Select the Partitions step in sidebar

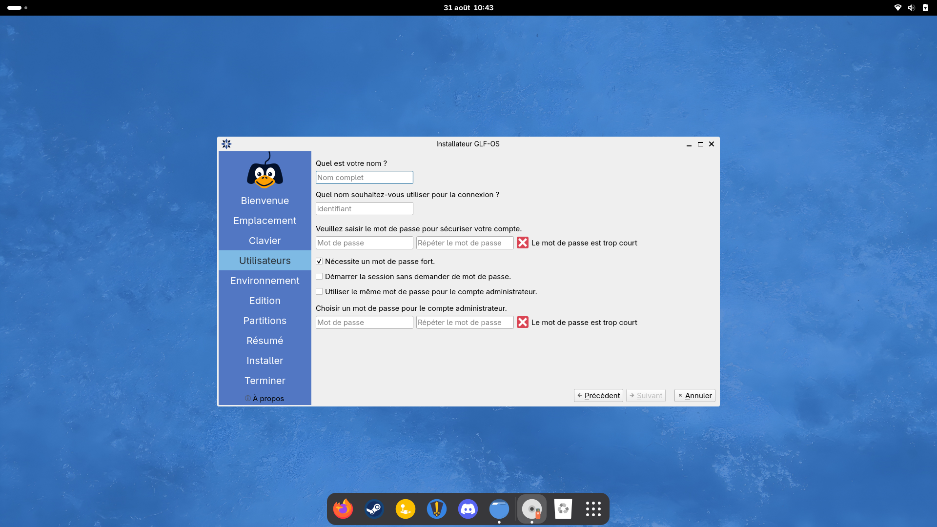coord(265,321)
